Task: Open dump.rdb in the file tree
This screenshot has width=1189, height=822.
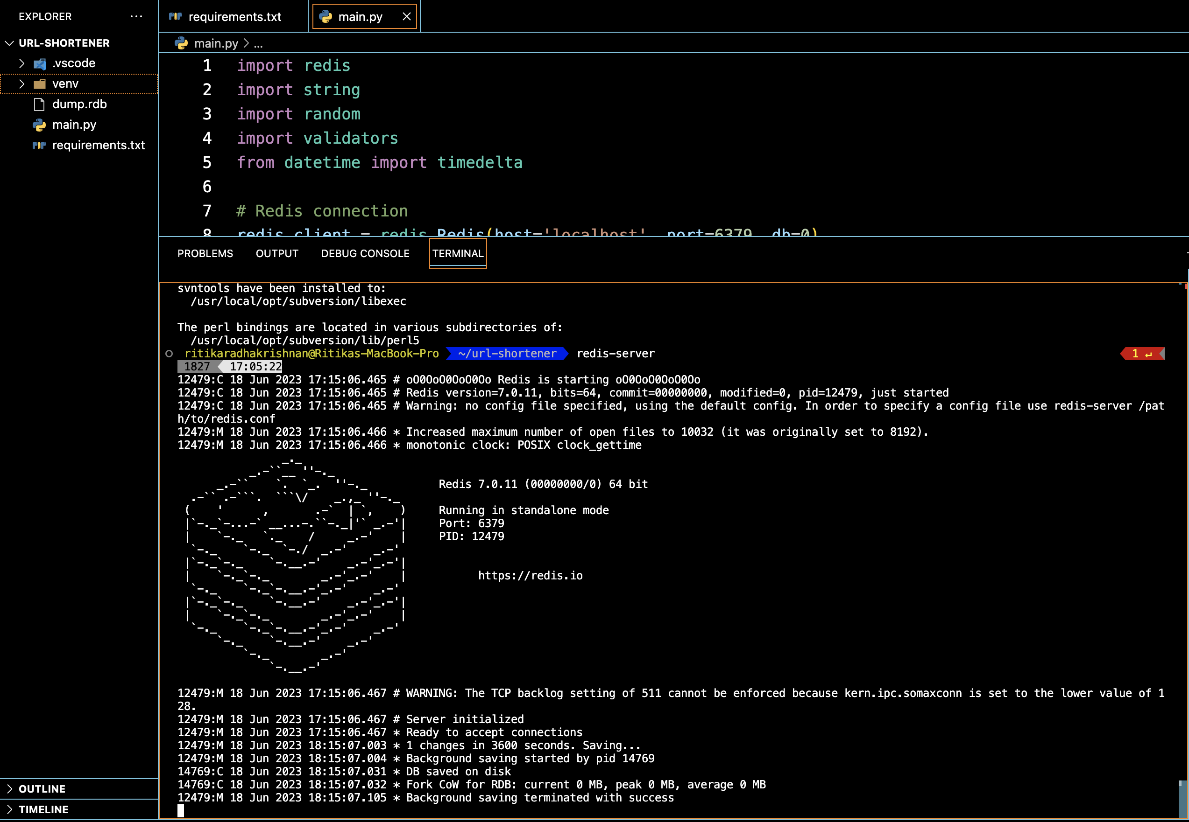Action: pyautogui.click(x=79, y=104)
